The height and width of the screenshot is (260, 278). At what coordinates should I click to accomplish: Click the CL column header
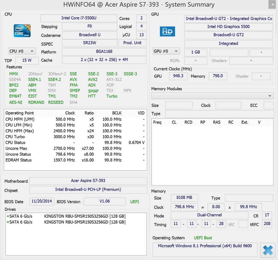point(174,122)
